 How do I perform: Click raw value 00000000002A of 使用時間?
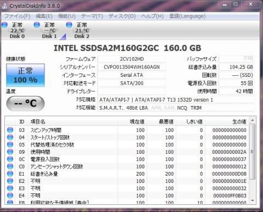[229, 152]
